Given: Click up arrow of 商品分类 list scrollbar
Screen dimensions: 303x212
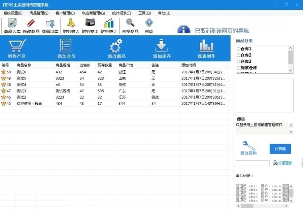Looking at the screenshot, I should click(x=291, y=48).
